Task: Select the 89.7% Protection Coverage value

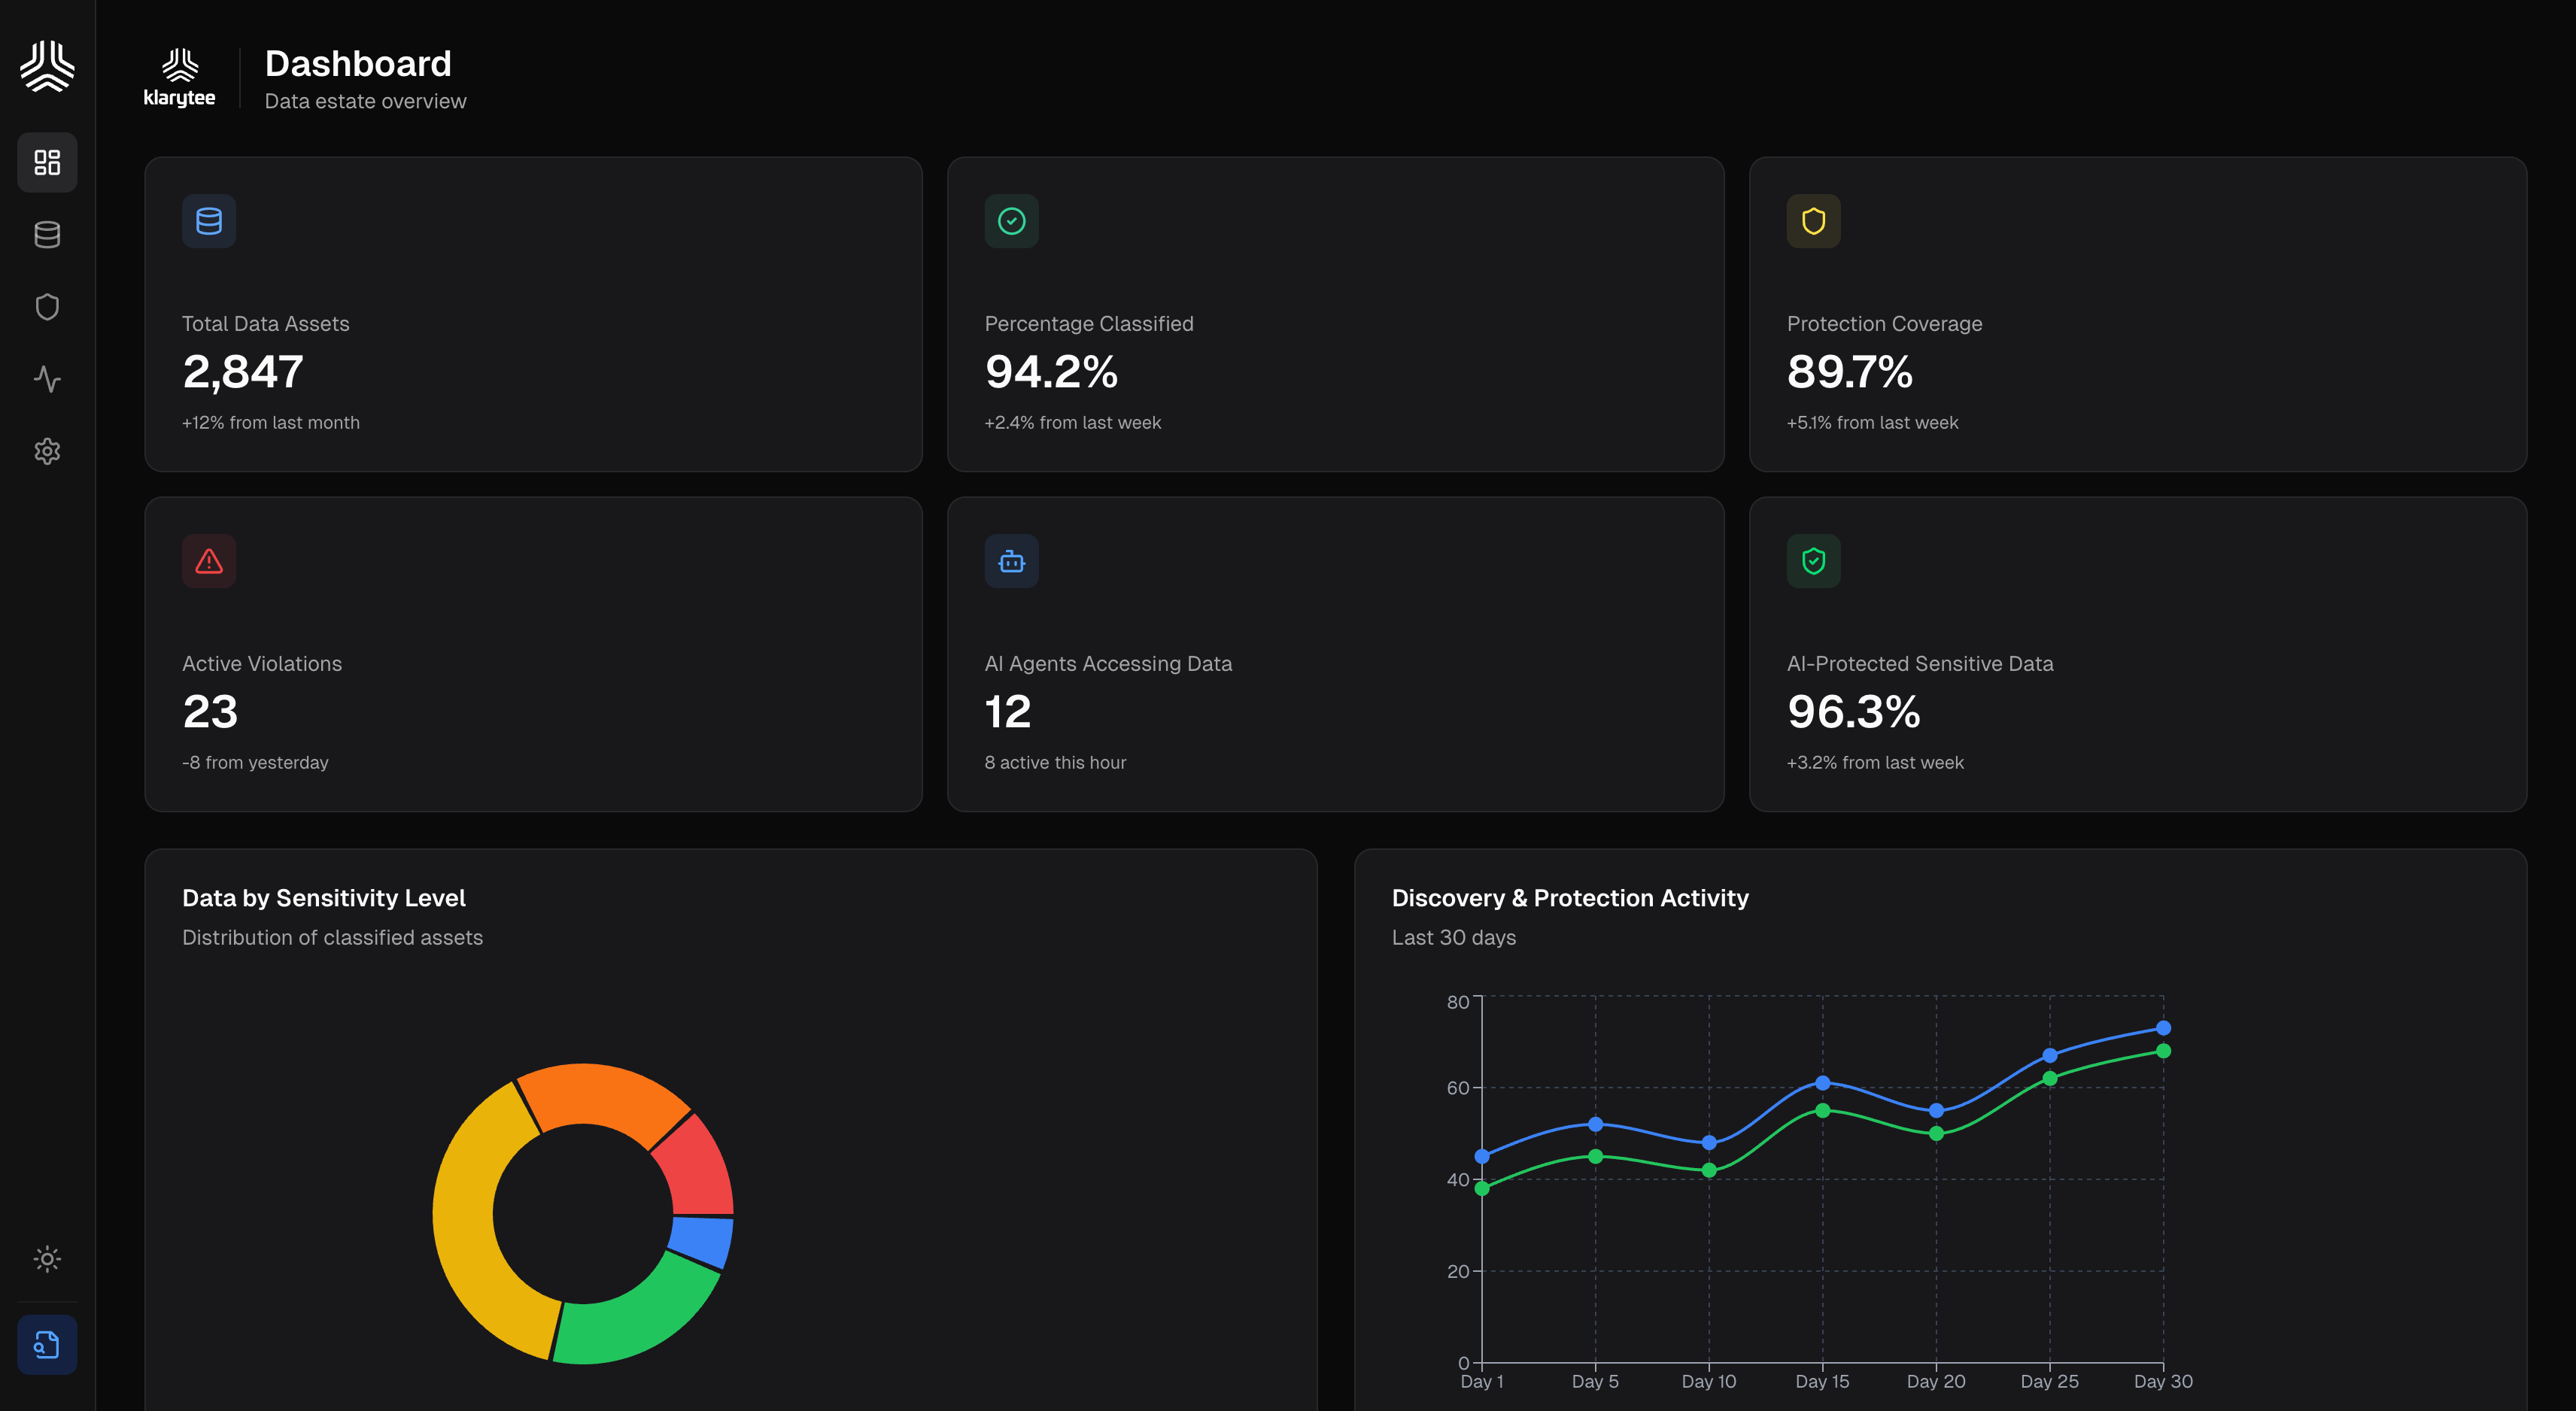Action: [x=1850, y=372]
